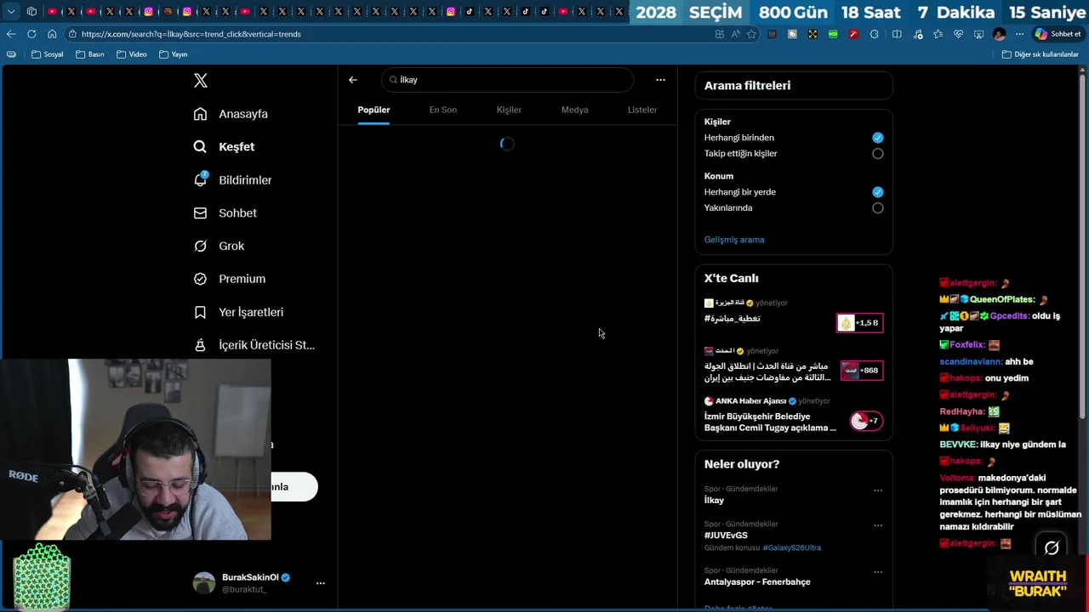Open the browser settings and more menu
Viewport: 1089px width, 612px height.
click(x=1020, y=34)
